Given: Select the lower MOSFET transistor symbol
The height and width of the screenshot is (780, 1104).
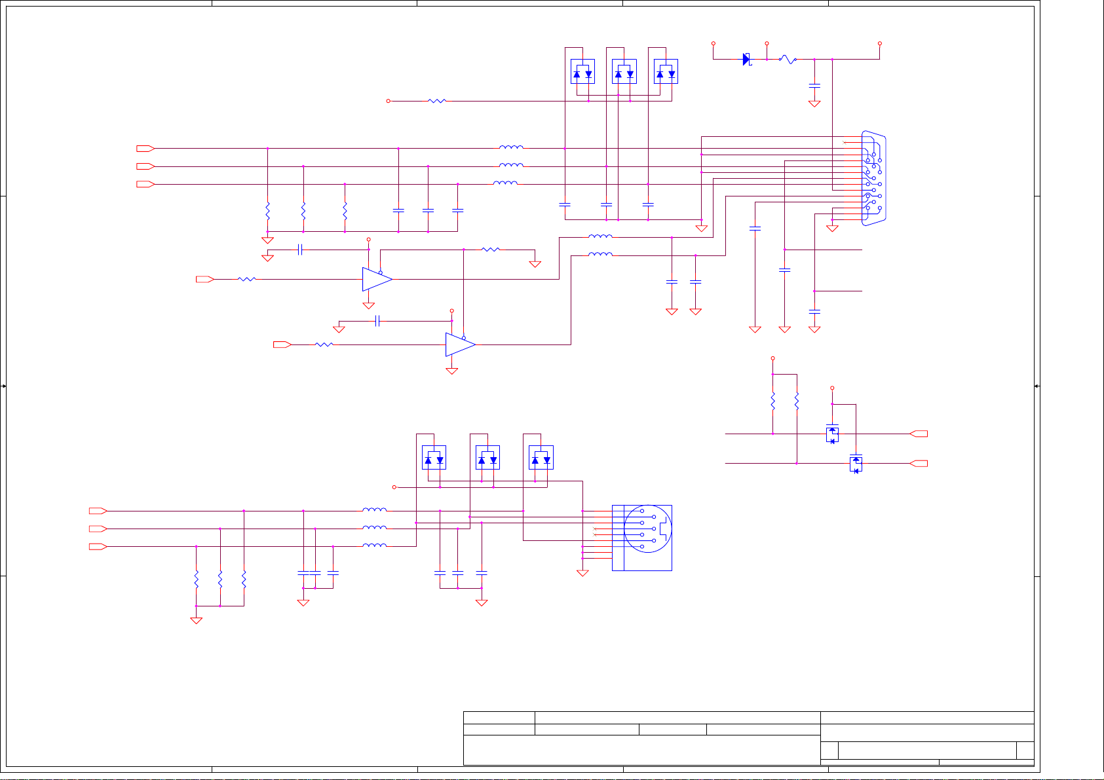Looking at the screenshot, I should coord(856,463).
